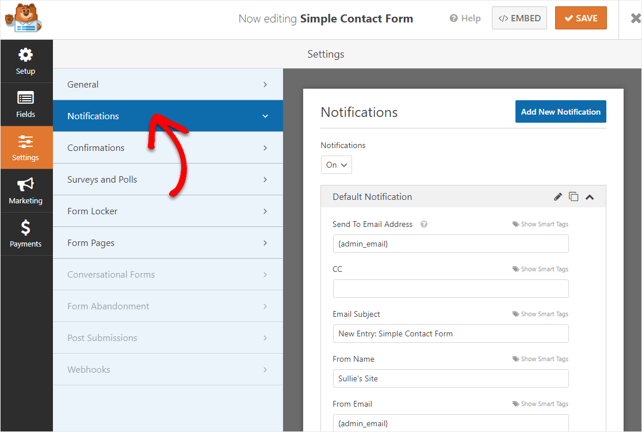
Task: Open Form Locker section
Action: (168, 211)
